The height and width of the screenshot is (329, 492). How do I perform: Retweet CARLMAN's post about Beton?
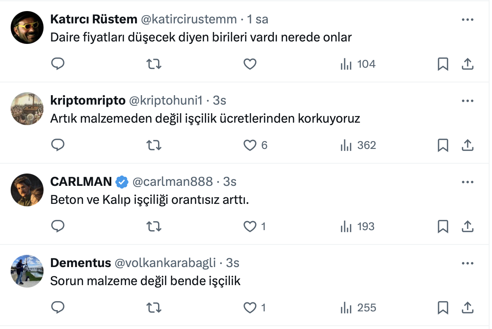click(x=154, y=226)
